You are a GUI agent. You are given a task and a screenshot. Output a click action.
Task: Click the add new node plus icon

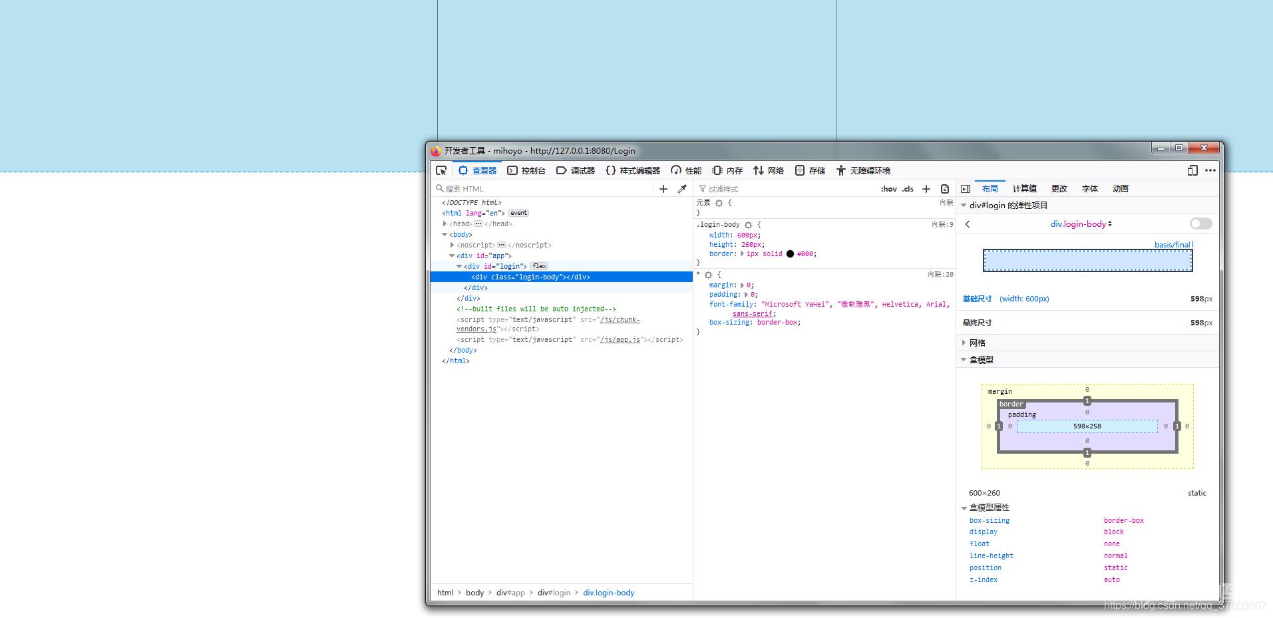[x=663, y=189]
